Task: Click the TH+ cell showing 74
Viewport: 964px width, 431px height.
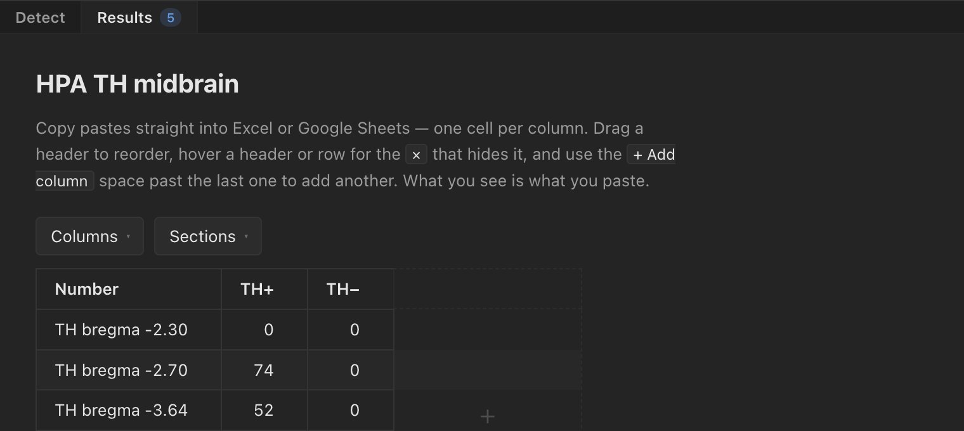Action: coord(264,370)
